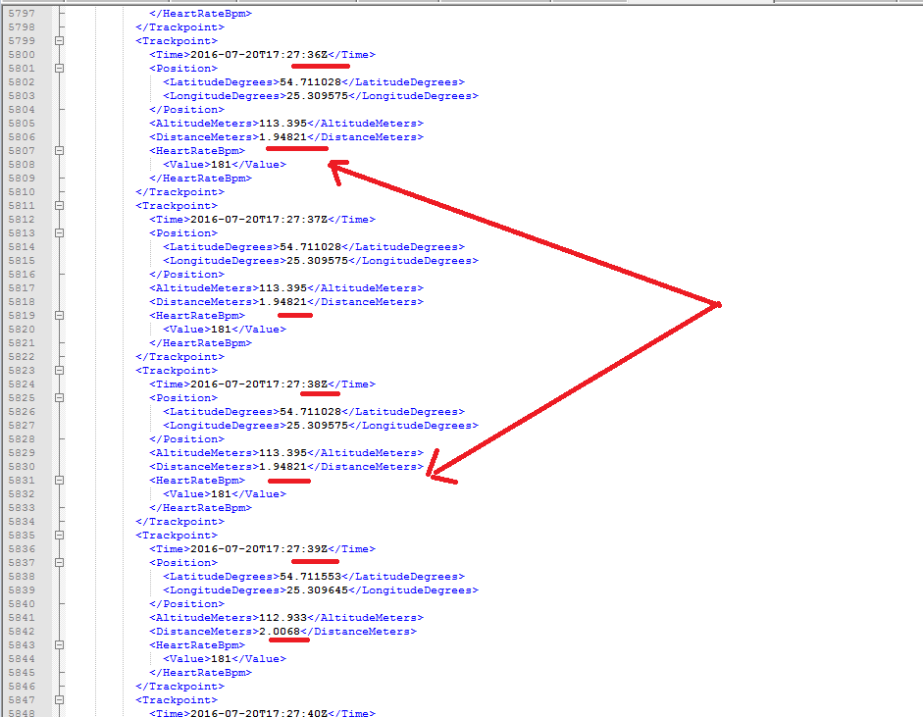Click heart rate value 181 on line 5832
923x717 pixels.
[x=222, y=494]
